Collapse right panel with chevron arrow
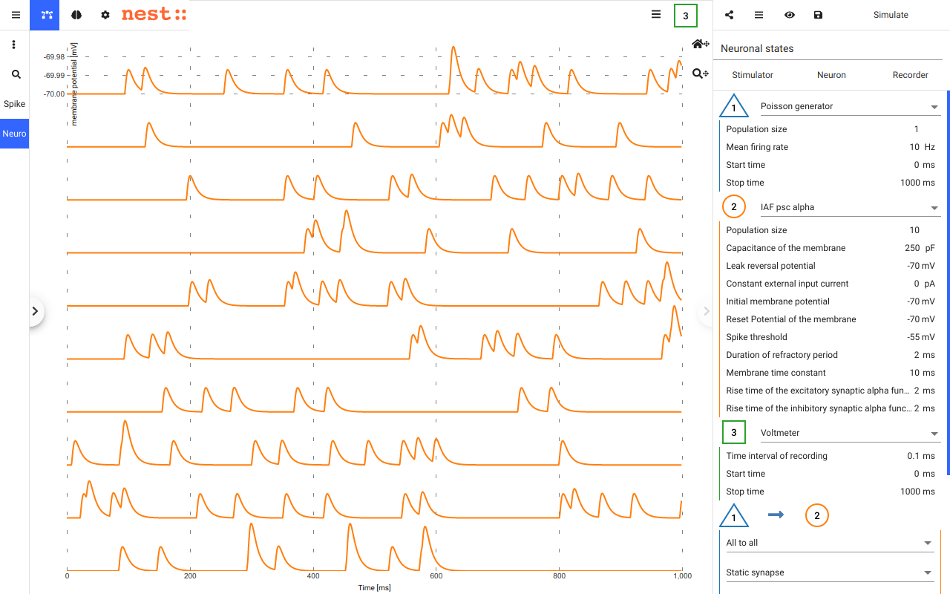 coord(707,312)
